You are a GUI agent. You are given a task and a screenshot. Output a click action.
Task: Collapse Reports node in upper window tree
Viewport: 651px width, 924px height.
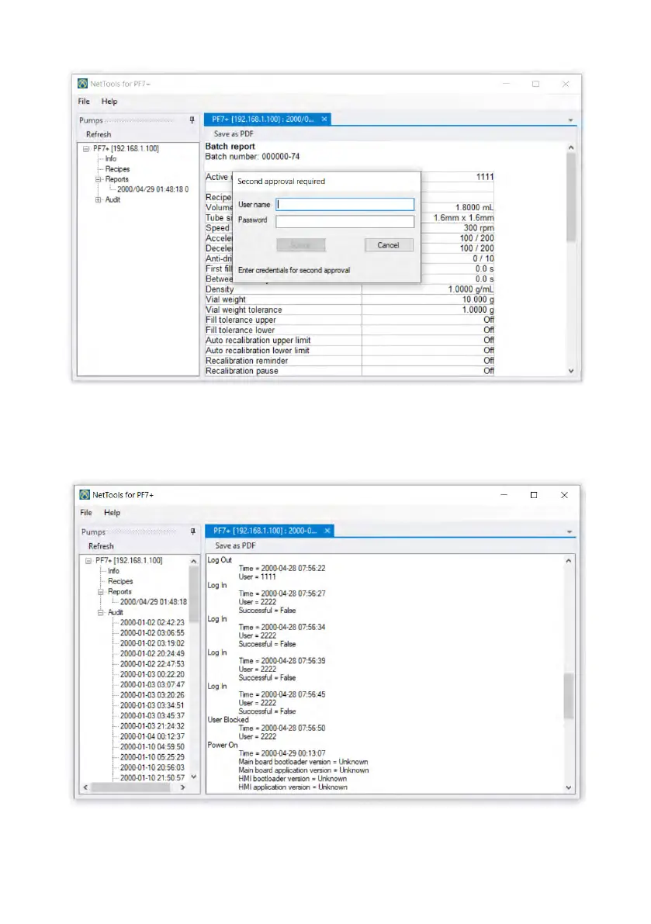99,179
